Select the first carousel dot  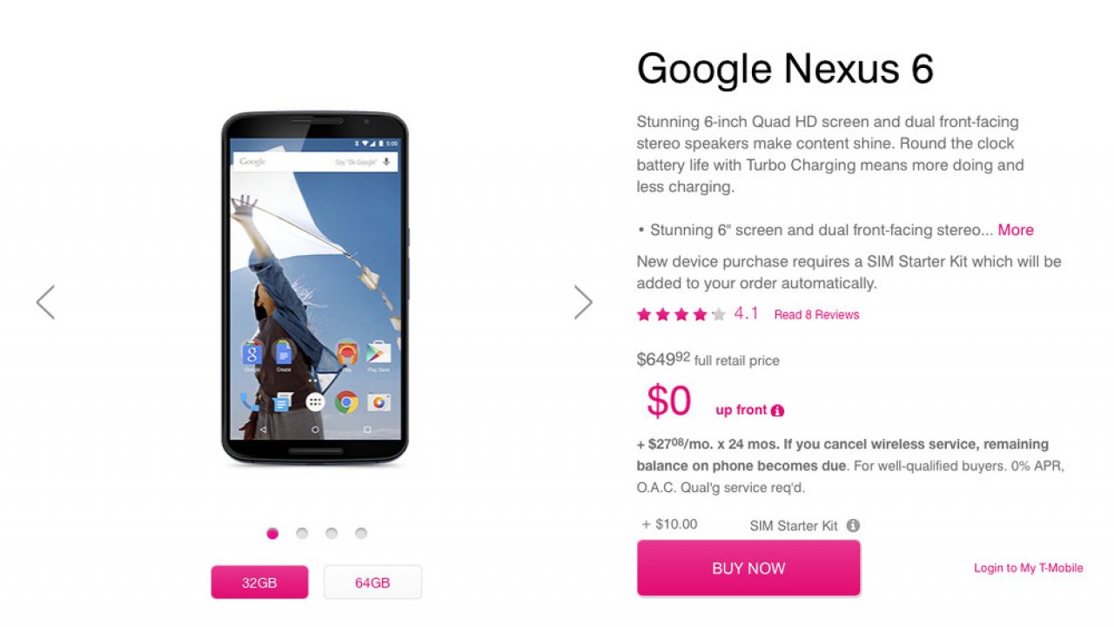pyautogui.click(x=272, y=533)
